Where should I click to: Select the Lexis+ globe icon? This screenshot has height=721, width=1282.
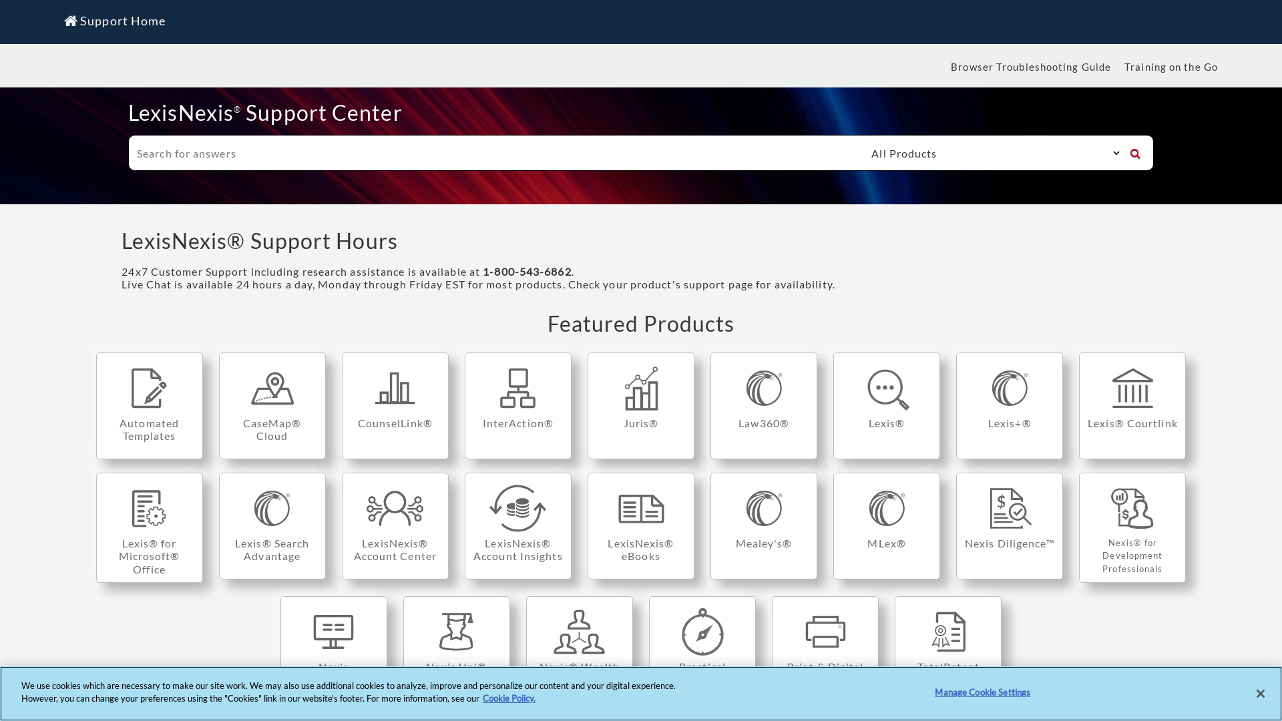click(x=1010, y=388)
